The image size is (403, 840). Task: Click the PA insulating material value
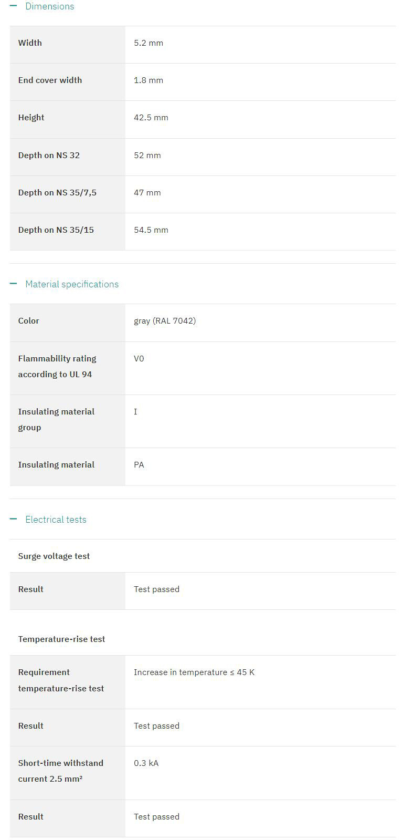[139, 465]
